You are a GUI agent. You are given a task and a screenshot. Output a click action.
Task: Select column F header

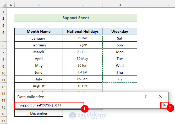click(x=165, y=5)
